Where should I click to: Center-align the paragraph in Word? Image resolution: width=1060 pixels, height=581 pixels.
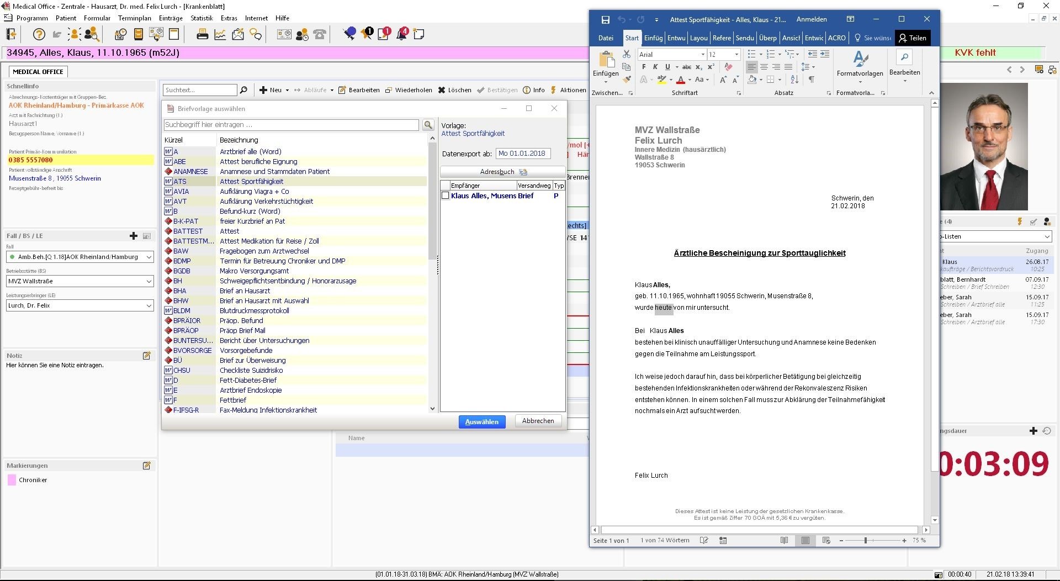pos(764,67)
